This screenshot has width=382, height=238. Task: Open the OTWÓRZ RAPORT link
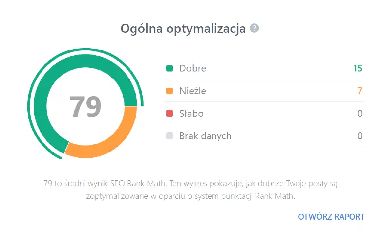coord(331,217)
